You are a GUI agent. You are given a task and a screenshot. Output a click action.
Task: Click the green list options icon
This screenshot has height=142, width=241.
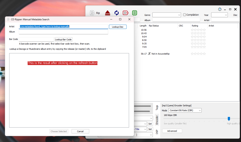click(134, 13)
